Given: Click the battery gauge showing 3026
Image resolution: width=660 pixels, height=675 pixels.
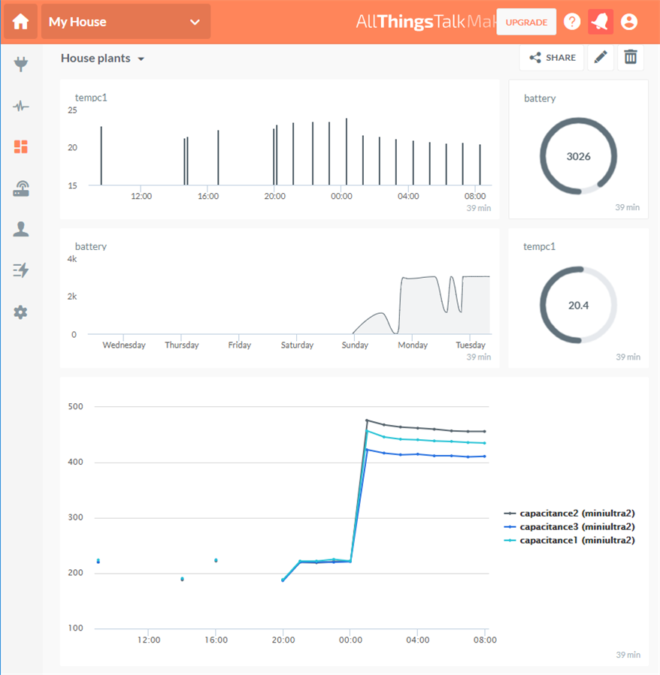Looking at the screenshot, I should 578,156.
